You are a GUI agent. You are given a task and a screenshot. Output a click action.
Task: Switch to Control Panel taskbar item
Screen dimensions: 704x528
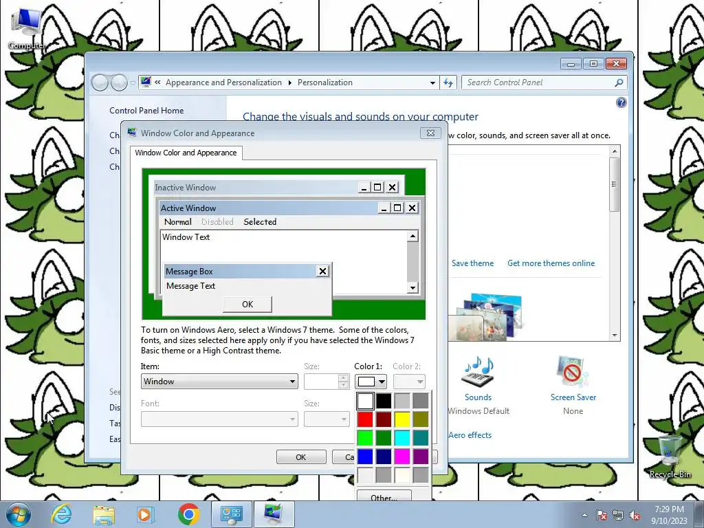click(231, 514)
